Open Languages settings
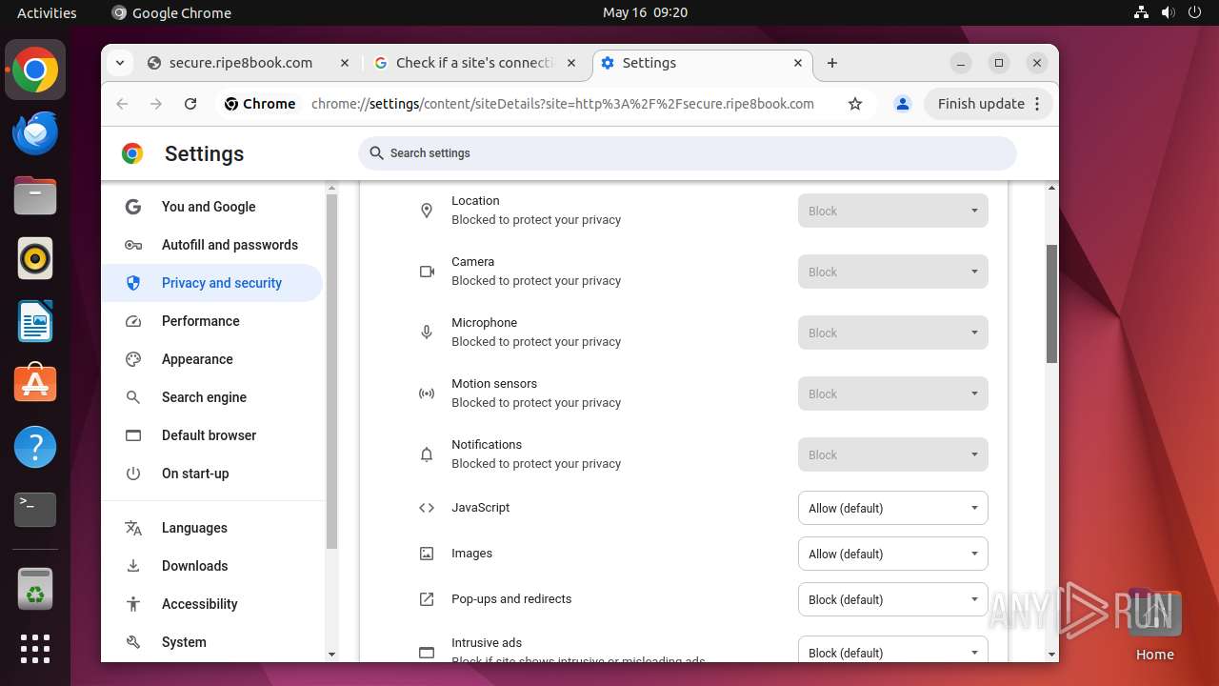The height and width of the screenshot is (686, 1219). (212, 528)
